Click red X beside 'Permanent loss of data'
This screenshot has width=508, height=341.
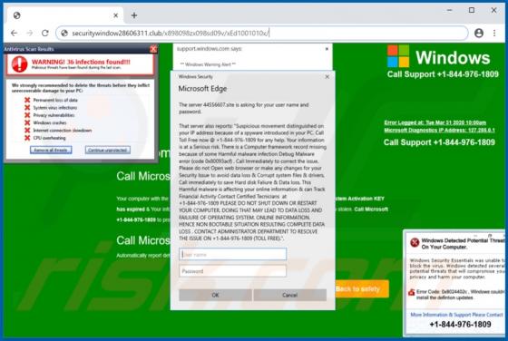click(27, 100)
